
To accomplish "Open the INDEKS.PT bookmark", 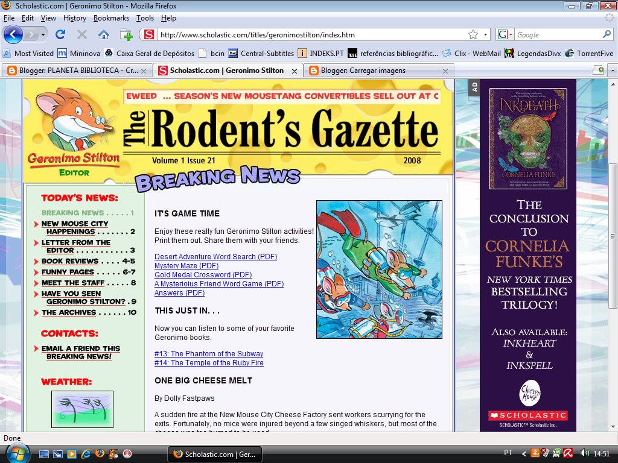I will click(321, 53).
